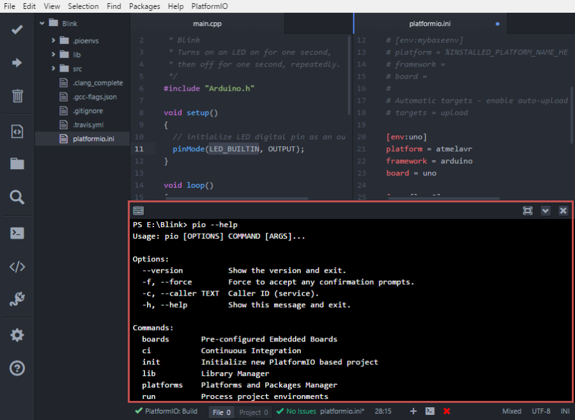Use the magnifier icon to search in project
575x420 pixels.
coord(16,198)
